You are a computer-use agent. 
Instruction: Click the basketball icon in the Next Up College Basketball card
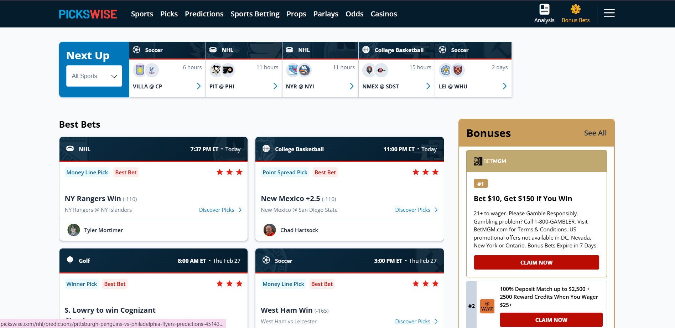tap(366, 50)
